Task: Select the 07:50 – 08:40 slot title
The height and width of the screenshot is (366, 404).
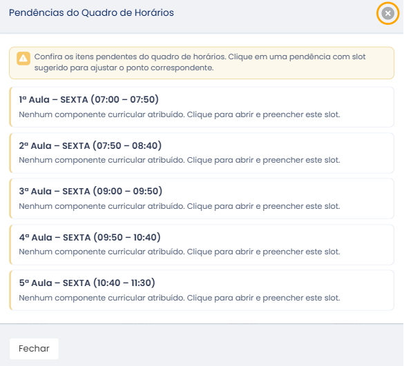Action: click(90, 145)
